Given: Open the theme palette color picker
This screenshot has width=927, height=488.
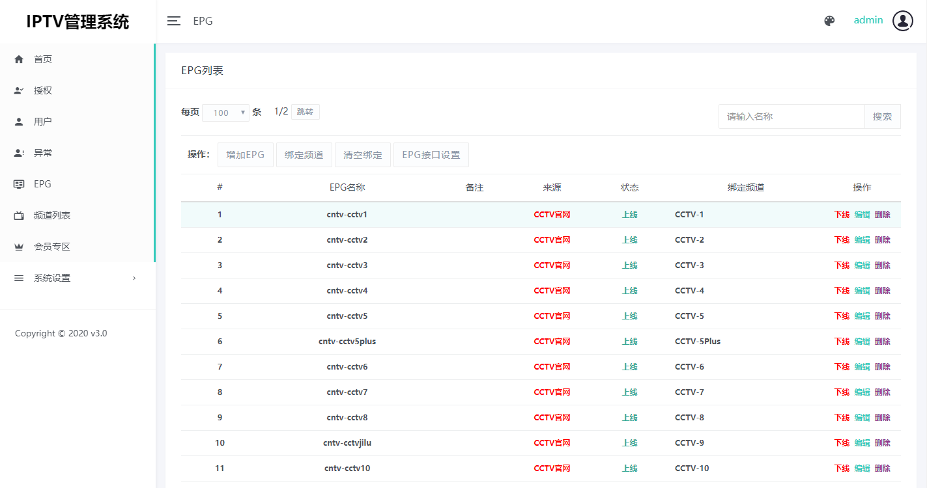Looking at the screenshot, I should pyautogui.click(x=829, y=20).
